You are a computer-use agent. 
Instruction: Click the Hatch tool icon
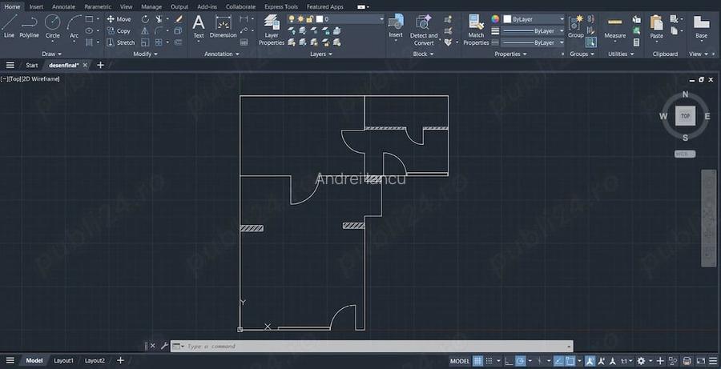tap(89, 42)
